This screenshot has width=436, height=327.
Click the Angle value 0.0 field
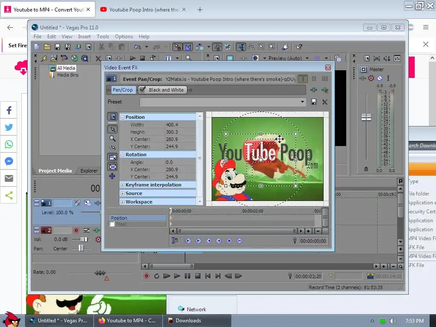pyautogui.click(x=180, y=162)
